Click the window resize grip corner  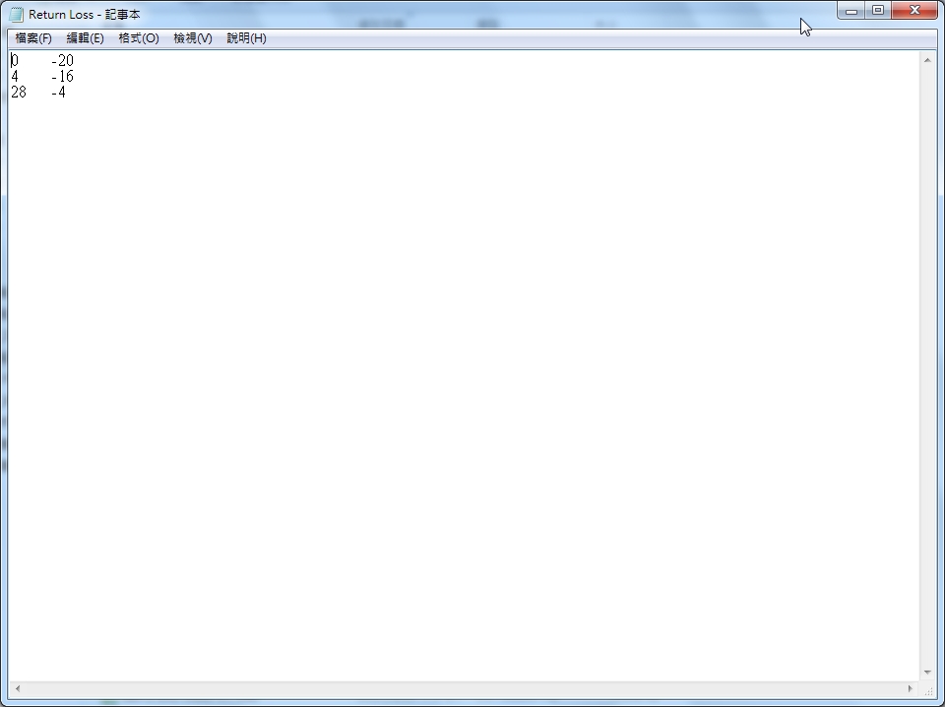[x=928, y=689]
